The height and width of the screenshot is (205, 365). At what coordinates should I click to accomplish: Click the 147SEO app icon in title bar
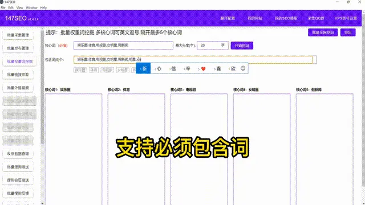(x=2, y=2)
